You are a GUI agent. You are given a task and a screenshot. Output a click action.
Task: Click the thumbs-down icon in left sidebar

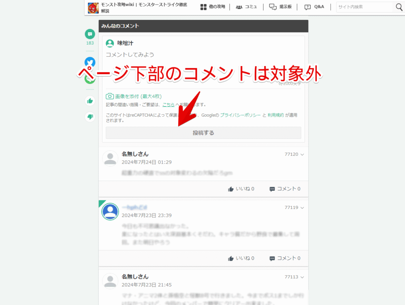(x=90, y=117)
